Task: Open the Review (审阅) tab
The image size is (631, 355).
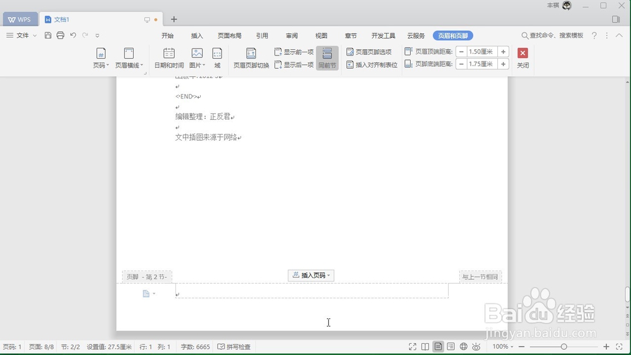Action: point(292,36)
